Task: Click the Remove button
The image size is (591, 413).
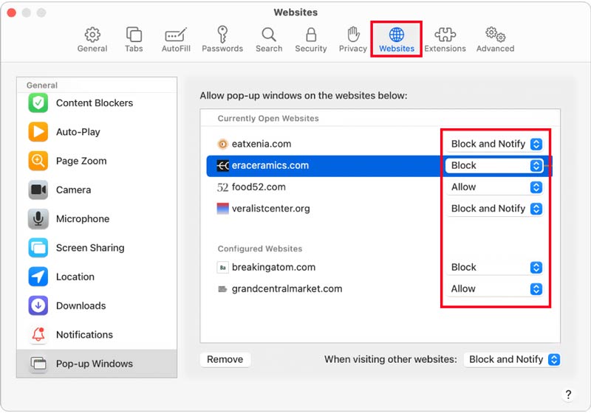Action: click(225, 360)
